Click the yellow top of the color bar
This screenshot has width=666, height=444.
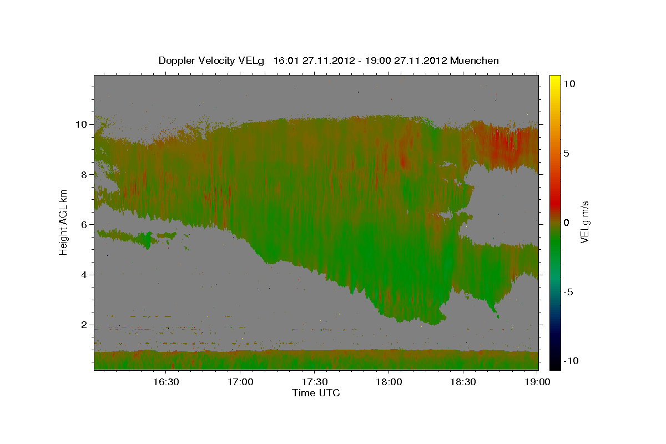tap(554, 79)
